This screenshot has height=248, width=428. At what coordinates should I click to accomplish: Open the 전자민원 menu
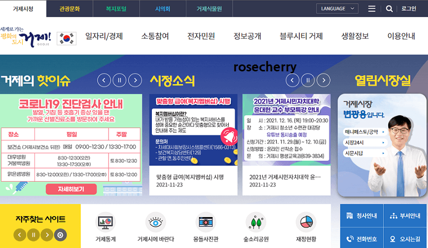point(201,36)
